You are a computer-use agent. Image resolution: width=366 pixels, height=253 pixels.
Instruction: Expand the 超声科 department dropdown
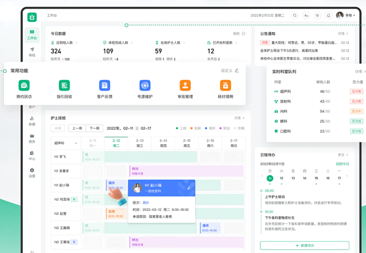point(66,143)
